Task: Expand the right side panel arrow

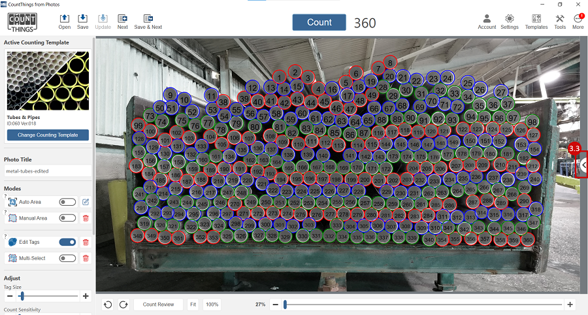Action: (583, 166)
